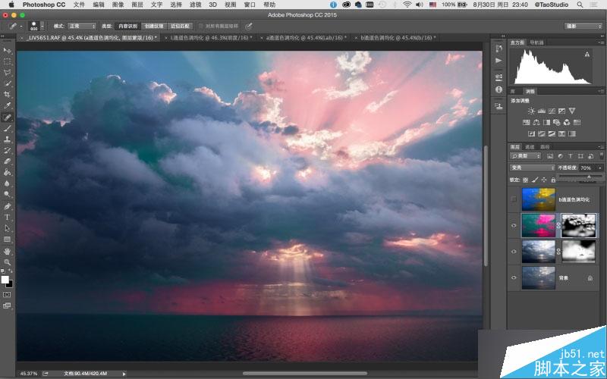Select the Eraser tool
607x379 pixels.
pos(7,161)
